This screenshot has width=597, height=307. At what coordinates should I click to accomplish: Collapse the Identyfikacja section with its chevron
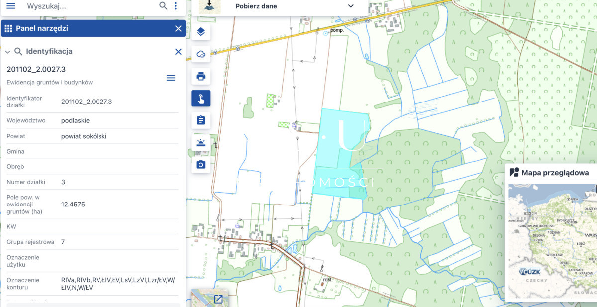click(x=7, y=51)
